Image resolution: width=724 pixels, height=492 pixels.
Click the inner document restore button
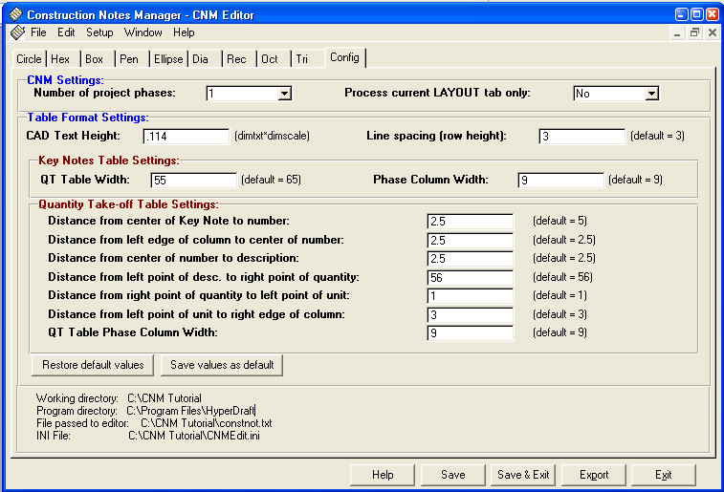(694, 32)
